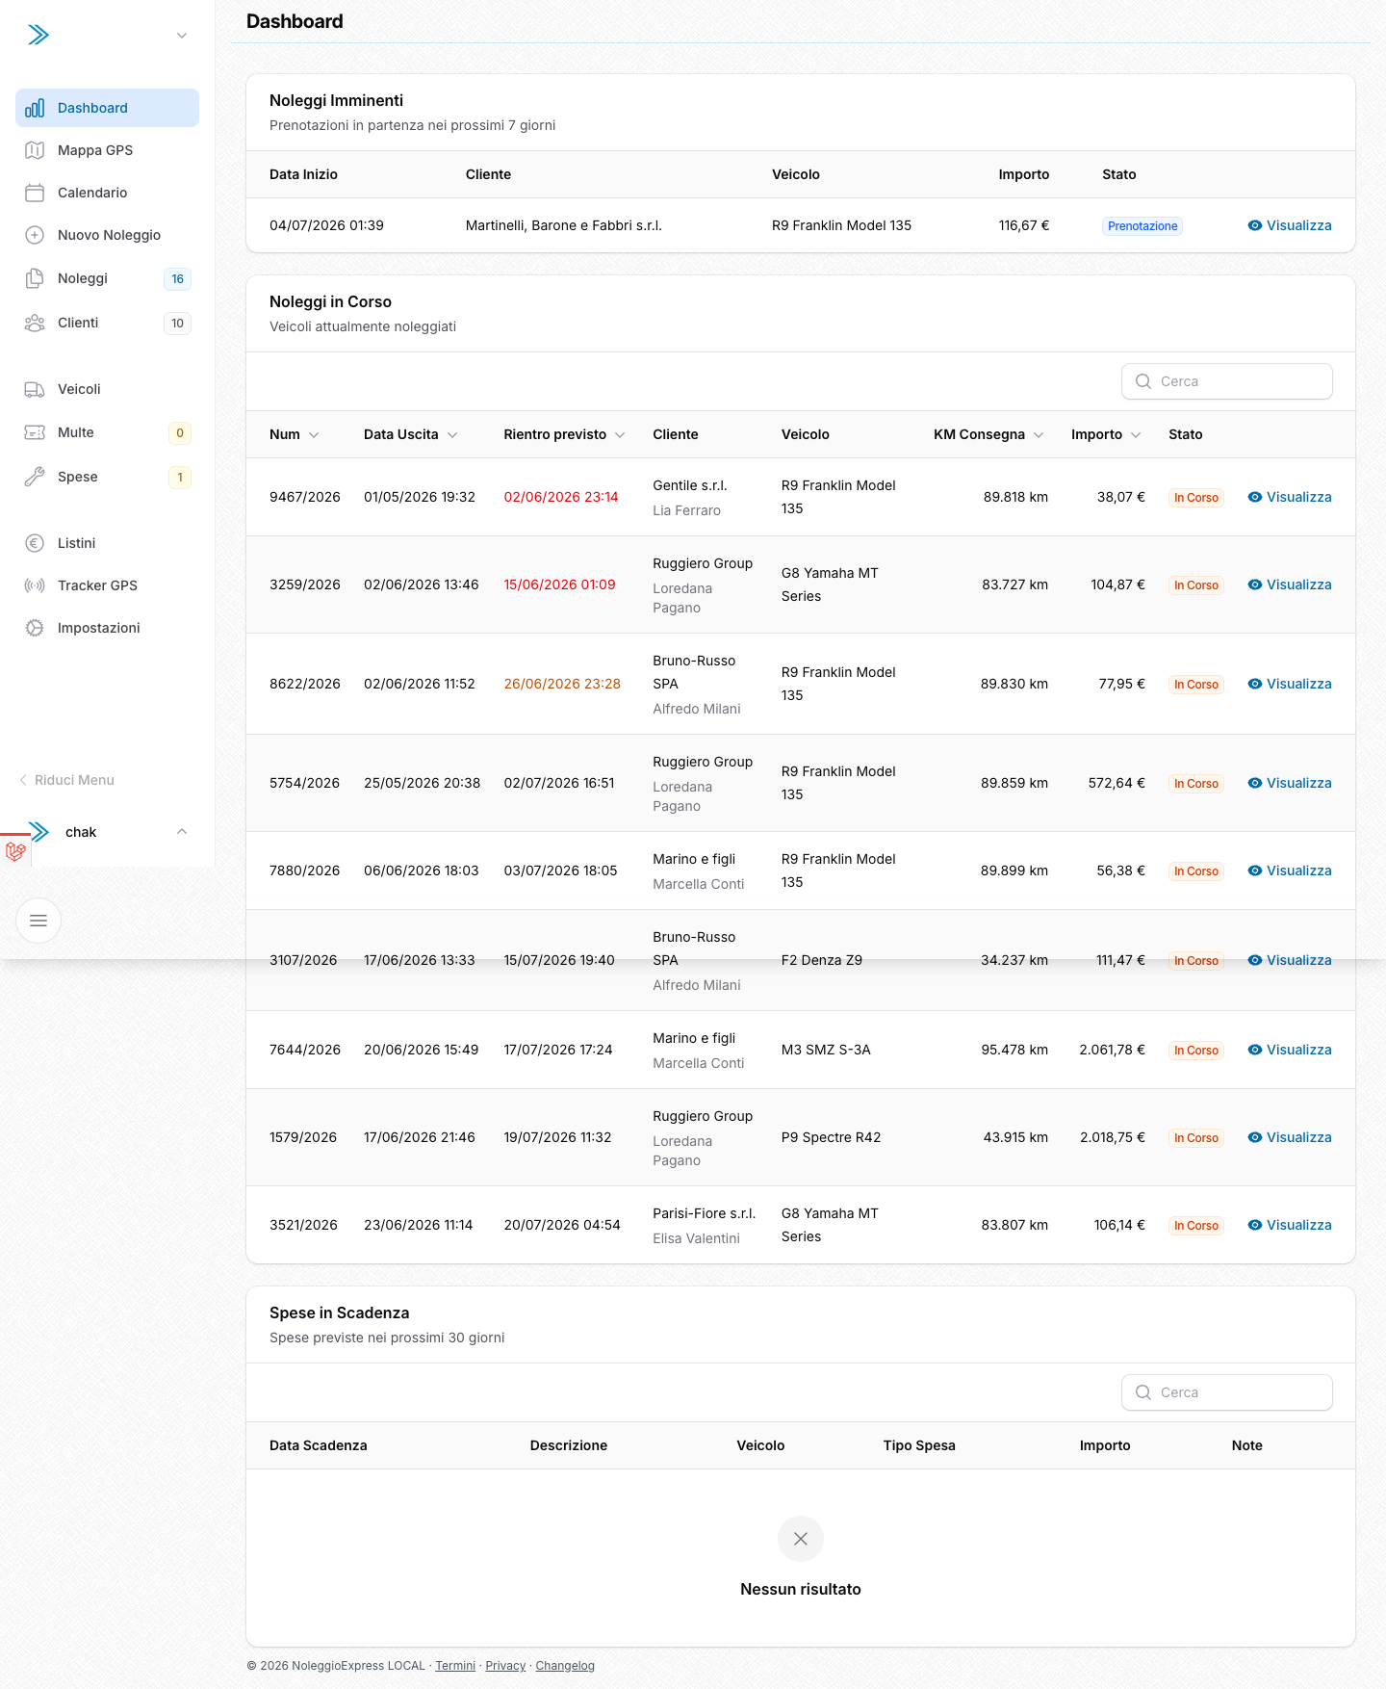The height and width of the screenshot is (1689, 1386).
Task: Click the NoleggioExpress logo at top
Action: [x=38, y=36]
